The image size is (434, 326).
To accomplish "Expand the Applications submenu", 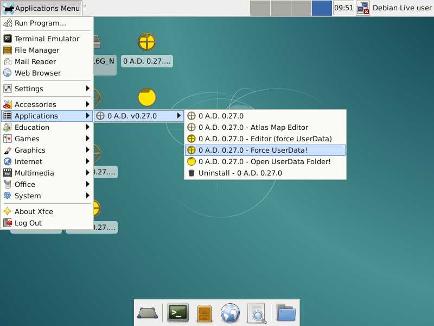I will [47, 116].
